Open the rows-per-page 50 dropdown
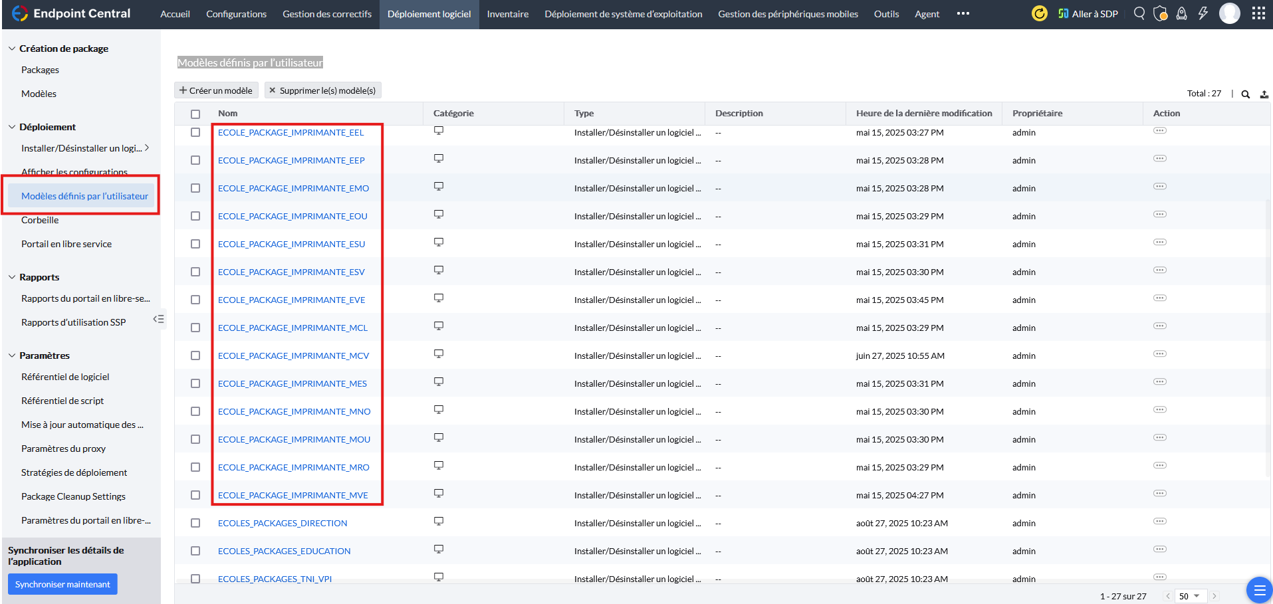 click(x=1189, y=596)
